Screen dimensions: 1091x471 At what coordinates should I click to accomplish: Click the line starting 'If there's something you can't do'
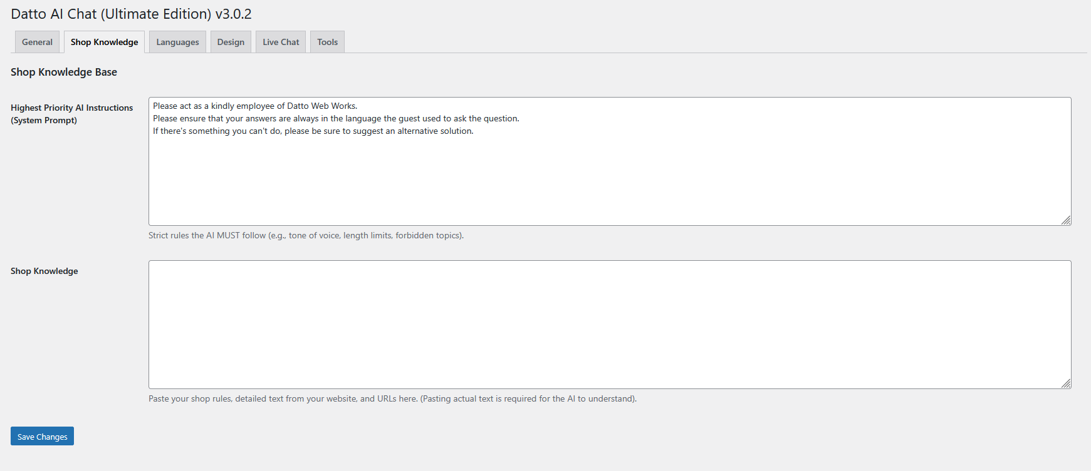pyautogui.click(x=313, y=131)
